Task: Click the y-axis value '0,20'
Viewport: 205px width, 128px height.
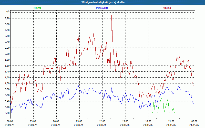Action: click(x=7, y=107)
